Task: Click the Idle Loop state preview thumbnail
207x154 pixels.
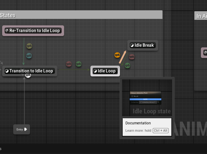Action: click(x=147, y=98)
